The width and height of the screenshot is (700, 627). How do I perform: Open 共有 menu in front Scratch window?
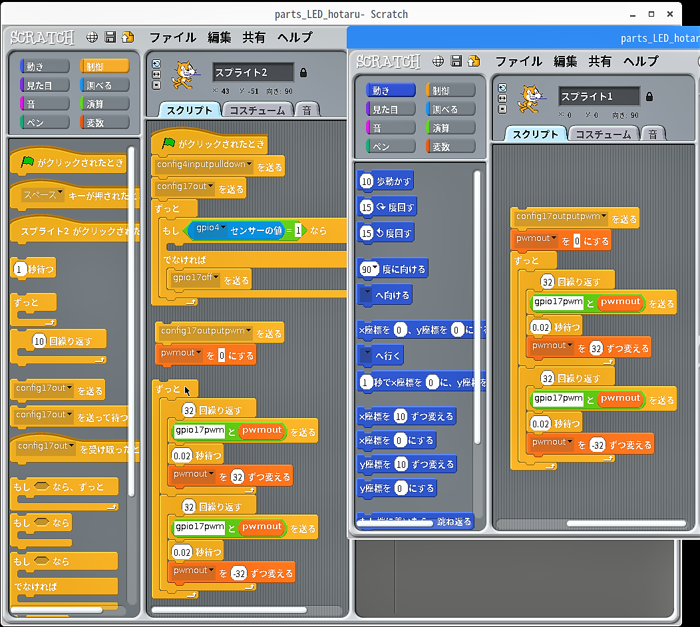pos(600,62)
